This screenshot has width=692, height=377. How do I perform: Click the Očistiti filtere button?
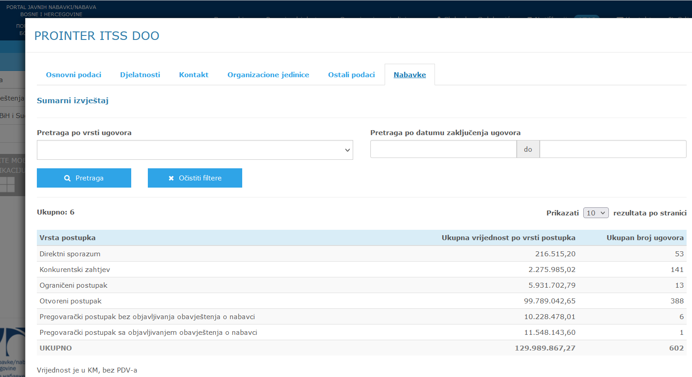click(x=195, y=178)
